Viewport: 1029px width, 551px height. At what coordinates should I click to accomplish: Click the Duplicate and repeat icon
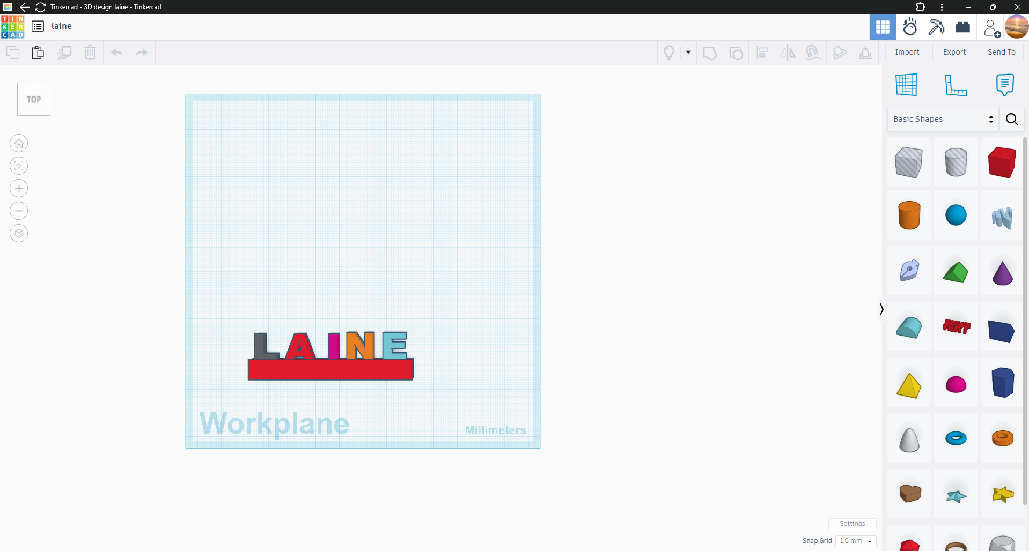click(x=64, y=53)
